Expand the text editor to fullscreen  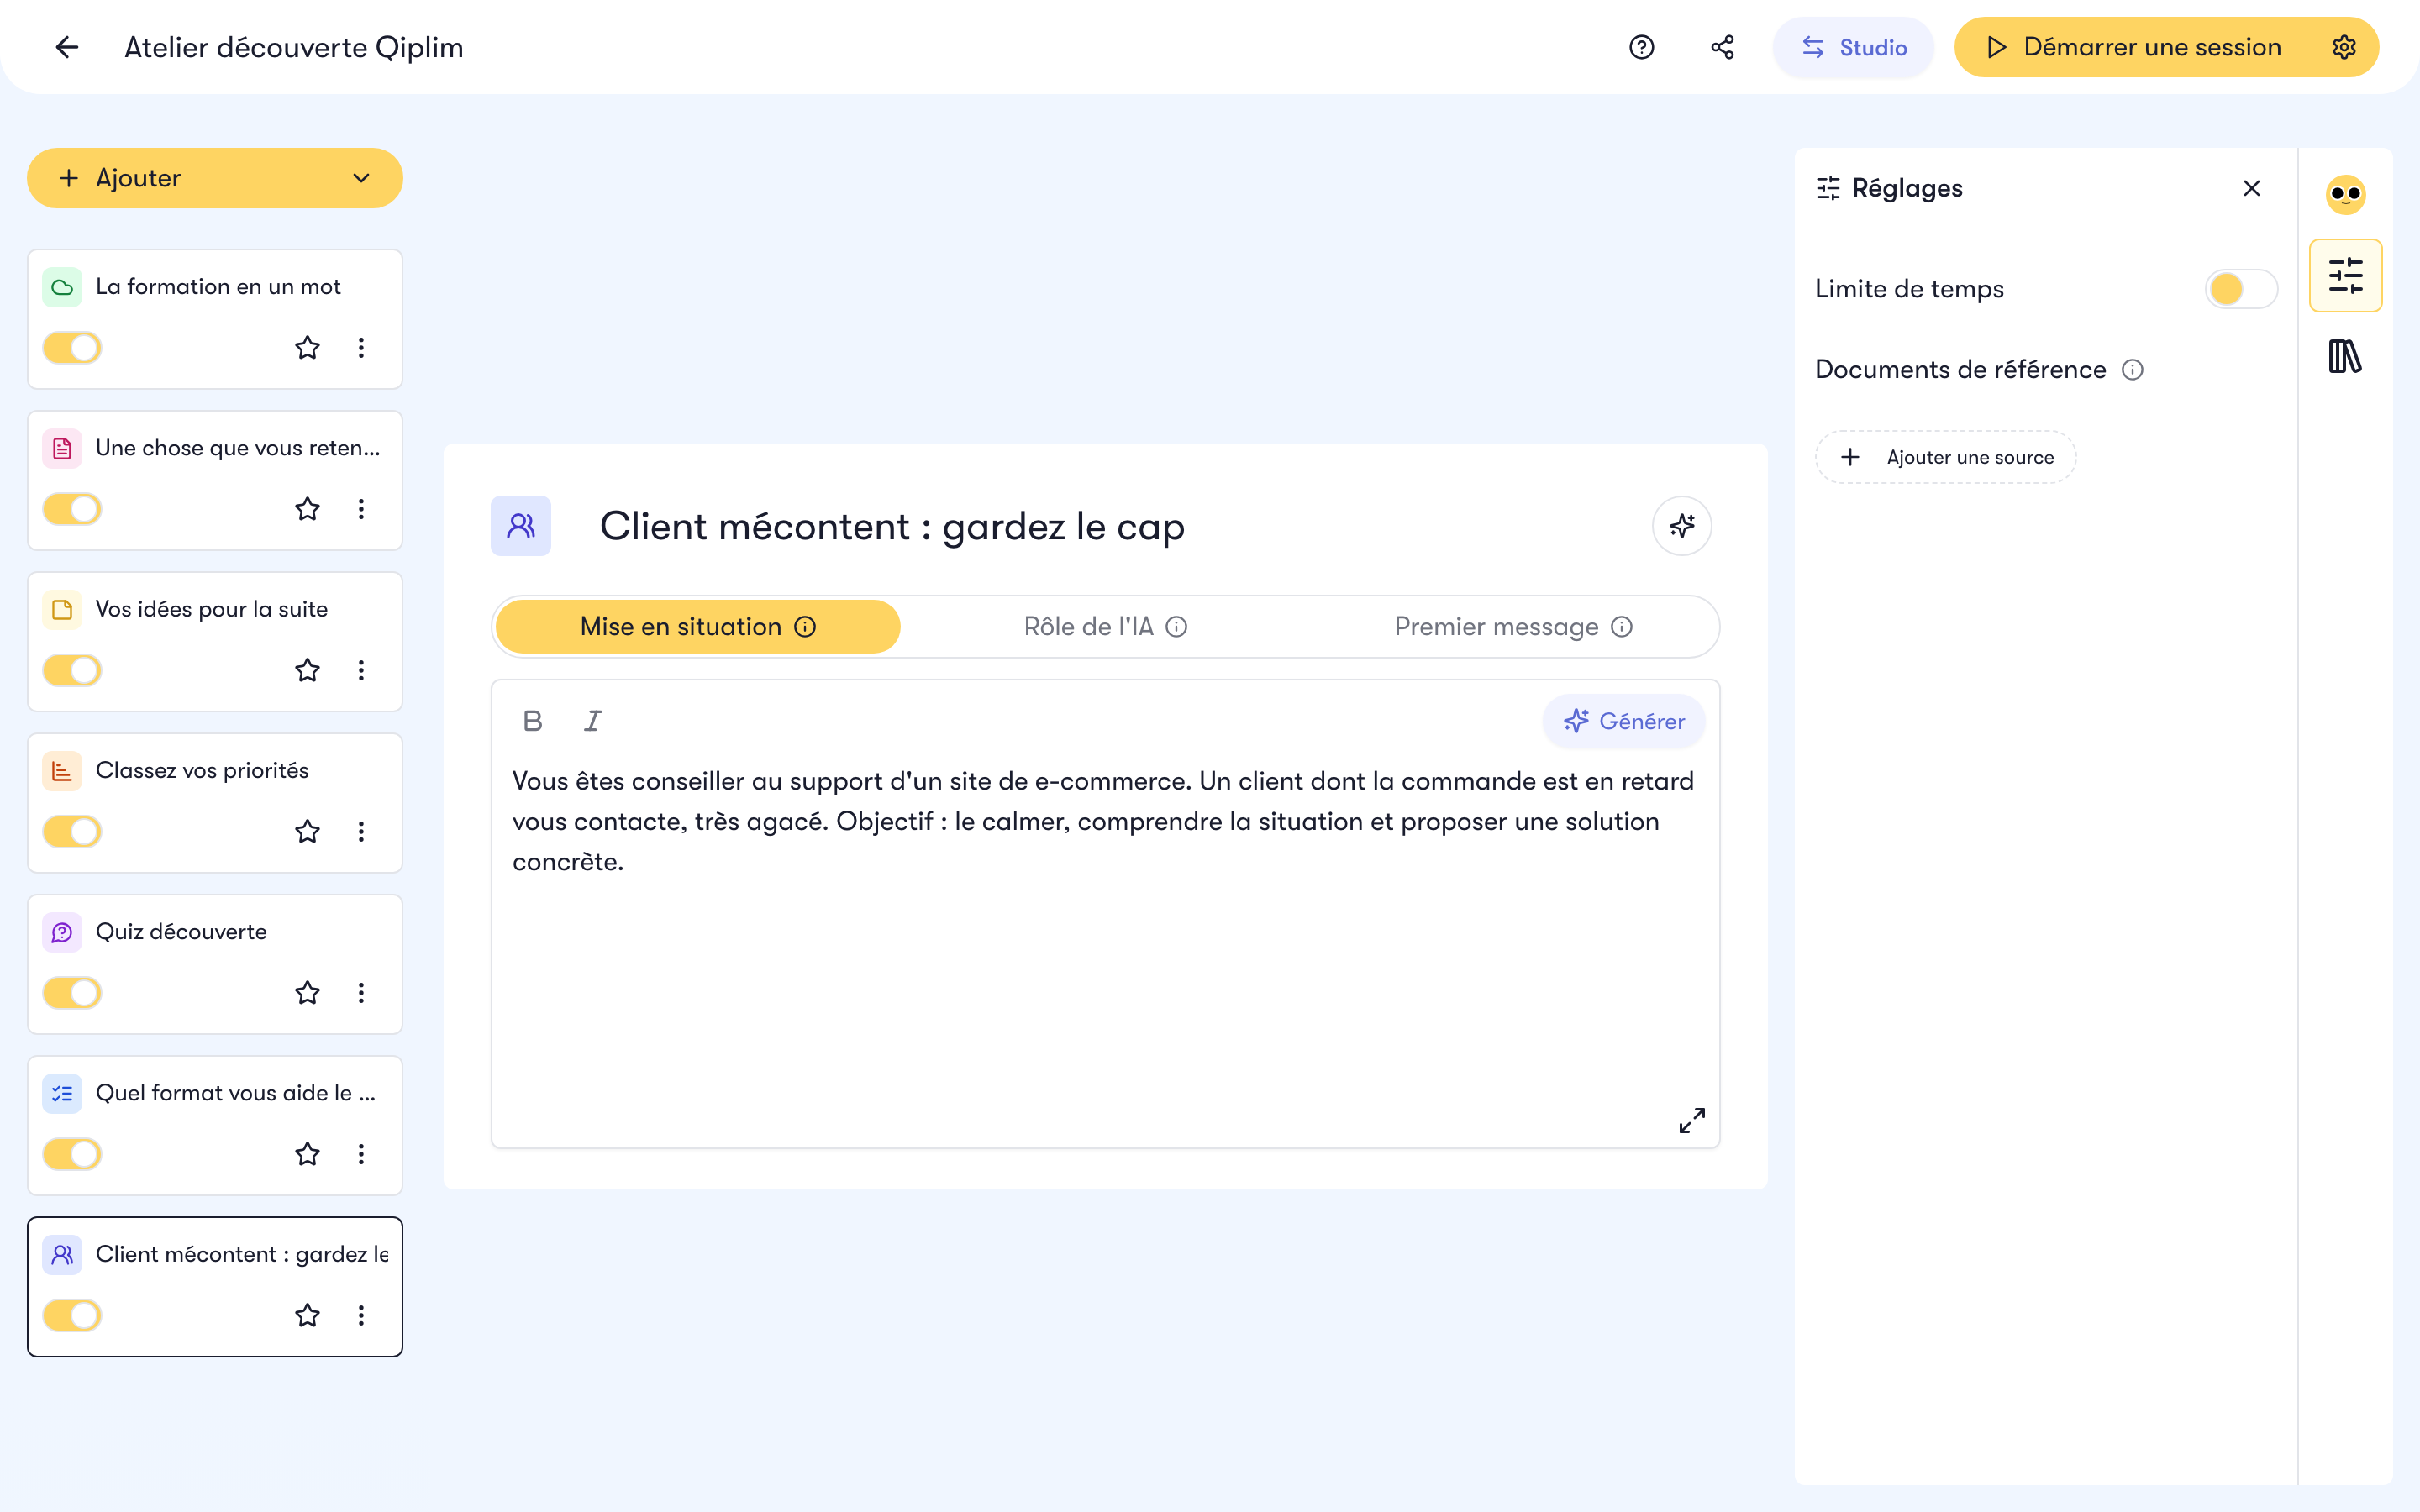coord(1691,1120)
